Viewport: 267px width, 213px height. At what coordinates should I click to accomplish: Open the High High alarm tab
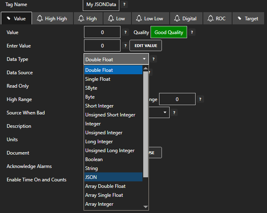[52, 19]
